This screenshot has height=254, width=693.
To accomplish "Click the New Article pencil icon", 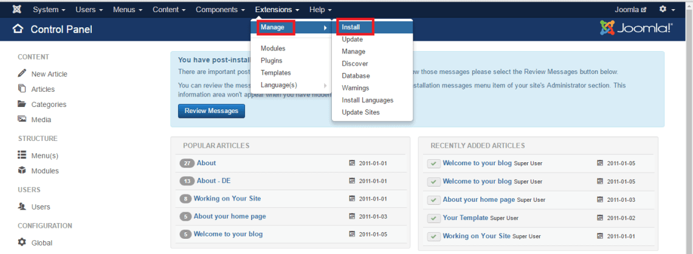I will pos(22,74).
